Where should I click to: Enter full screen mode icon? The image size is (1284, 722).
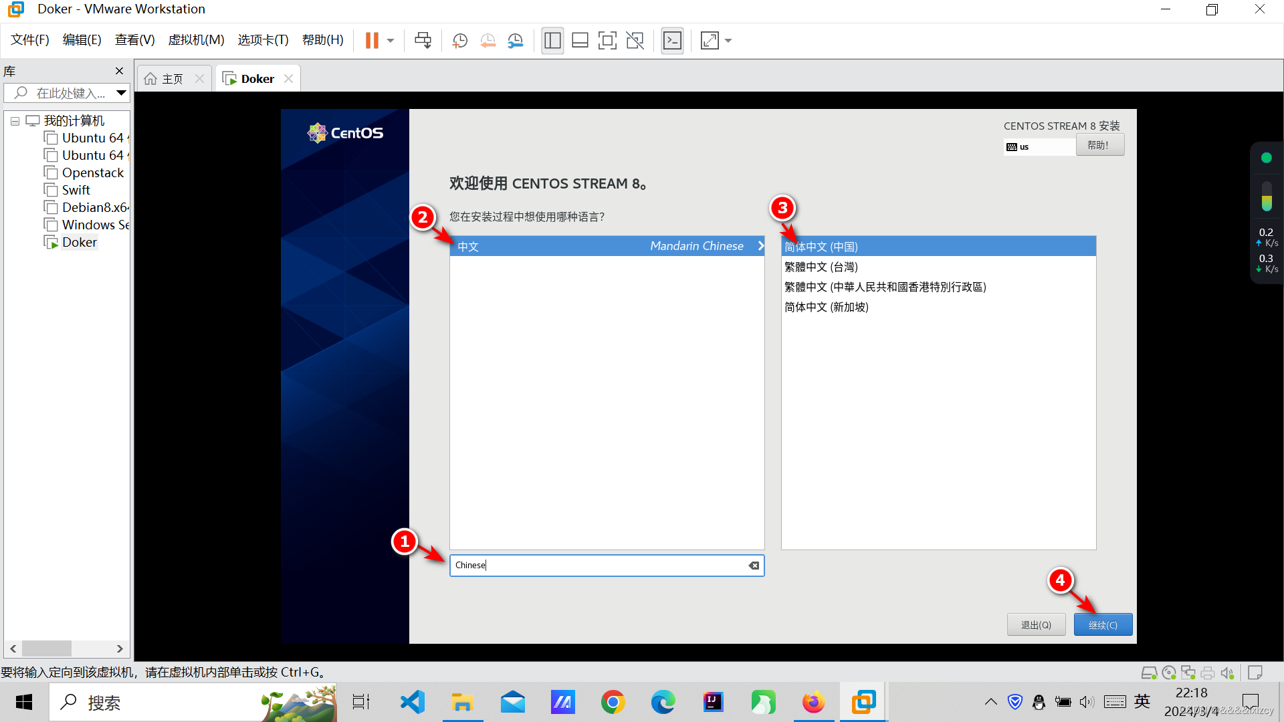tap(607, 41)
